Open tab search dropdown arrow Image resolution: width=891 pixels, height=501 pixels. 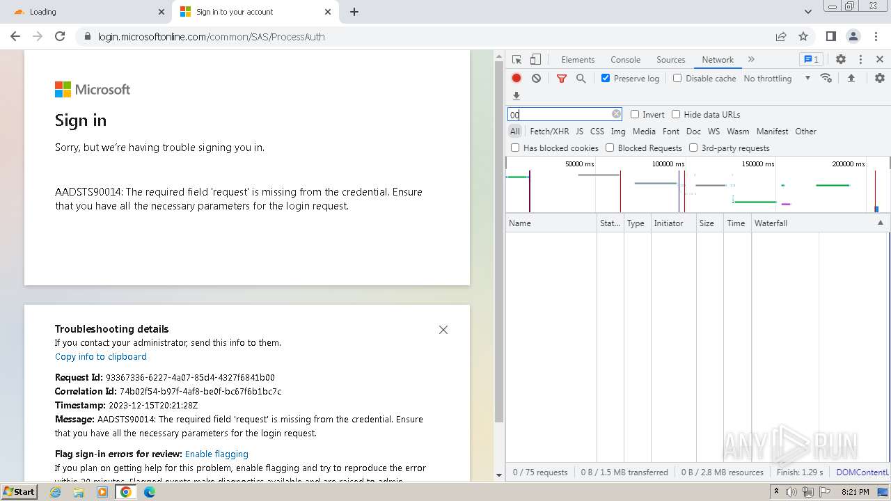pos(808,12)
